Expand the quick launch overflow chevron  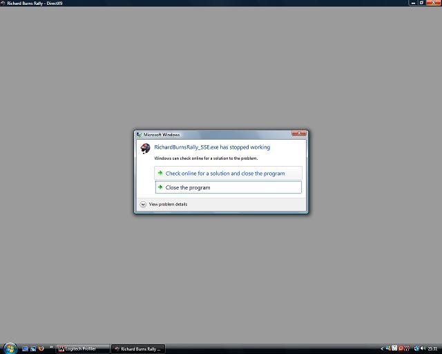pyautogui.click(x=51, y=347)
